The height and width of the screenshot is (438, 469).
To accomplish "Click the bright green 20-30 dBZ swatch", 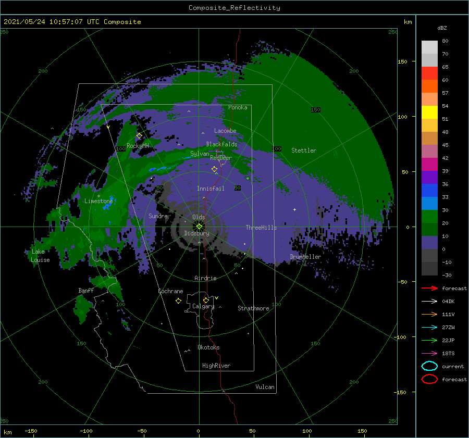I will coord(429,216).
